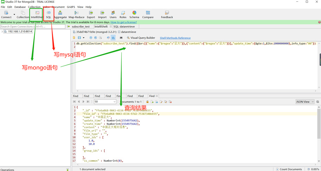Image resolution: width=321 pixels, height=171 pixels.
Task: Open the page size dropdown showing 50
Action: tap(105, 102)
